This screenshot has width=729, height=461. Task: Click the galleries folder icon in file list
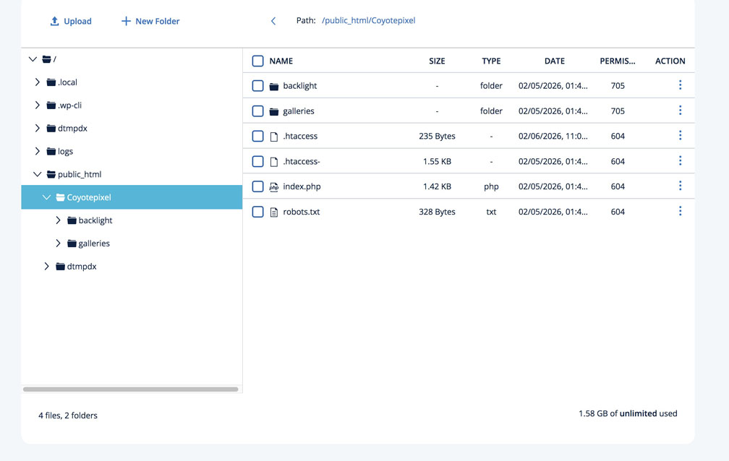[x=274, y=111]
